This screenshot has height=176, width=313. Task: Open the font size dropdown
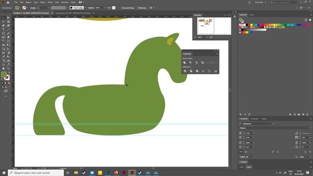coord(254,133)
